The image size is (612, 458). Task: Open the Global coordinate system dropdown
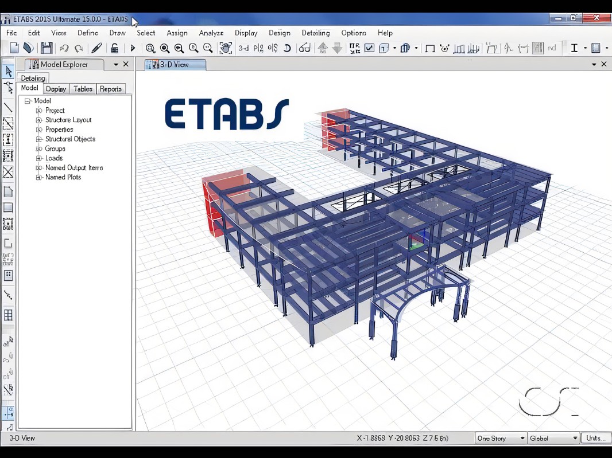click(x=553, y=438)
